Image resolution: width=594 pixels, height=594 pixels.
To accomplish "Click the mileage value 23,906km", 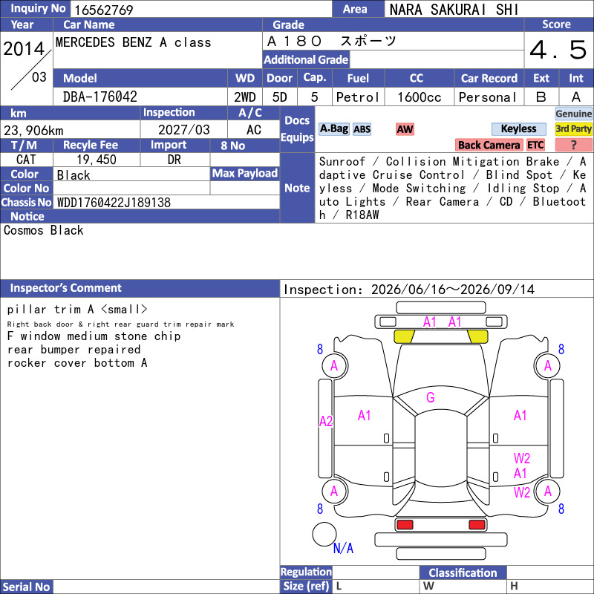I will [33, 131].
